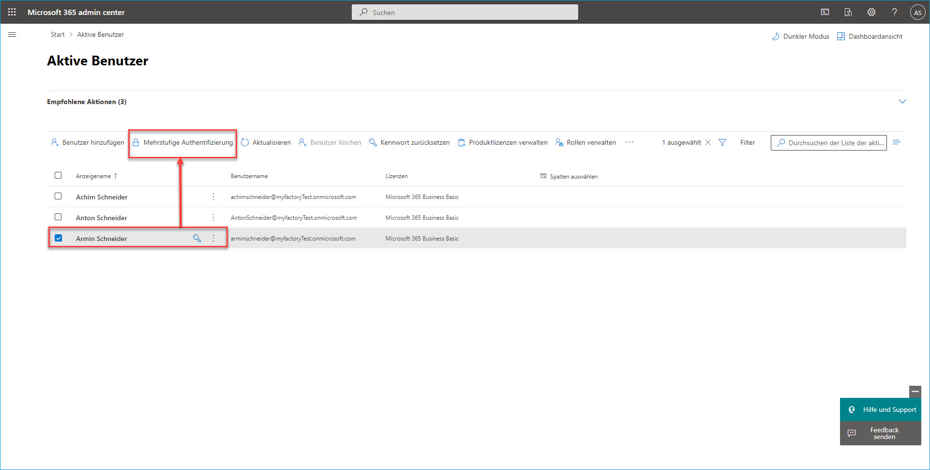Open the AS account avatar

tap(917, 12)
